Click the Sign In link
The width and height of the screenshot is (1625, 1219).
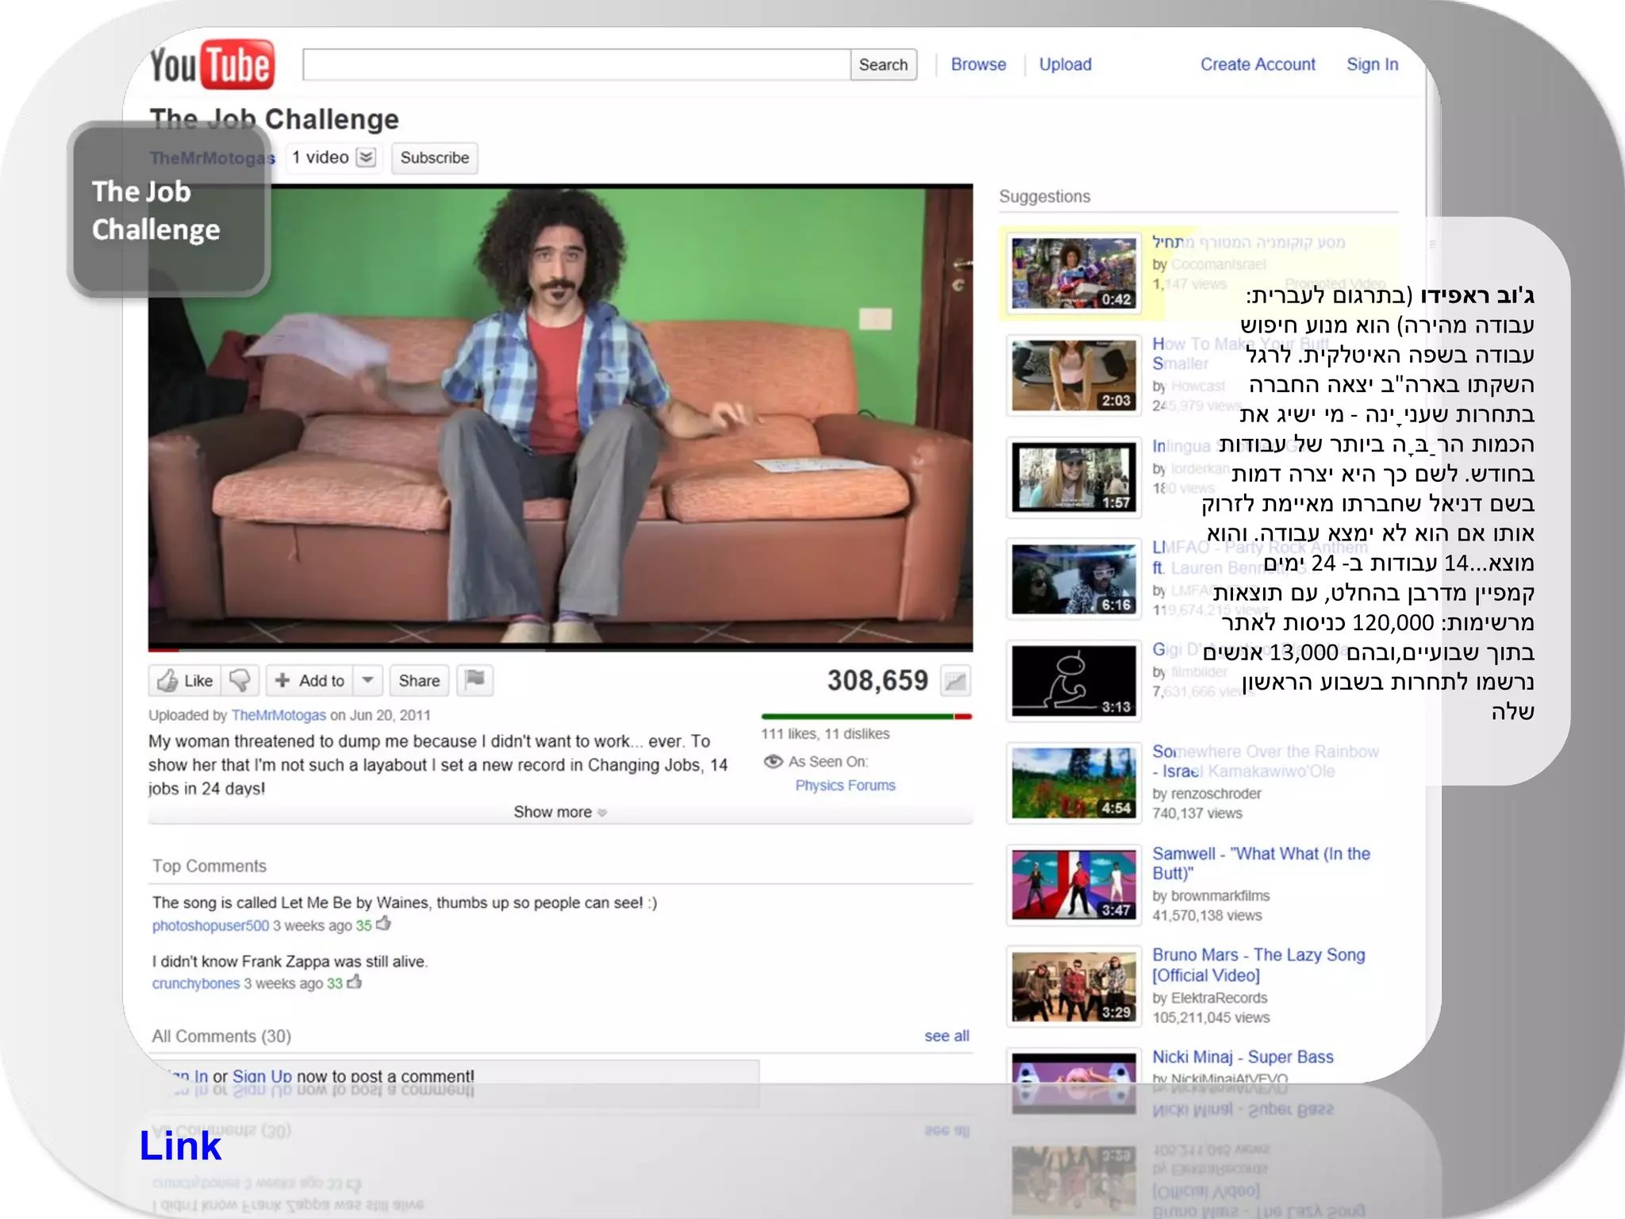tap(1372, 64)
